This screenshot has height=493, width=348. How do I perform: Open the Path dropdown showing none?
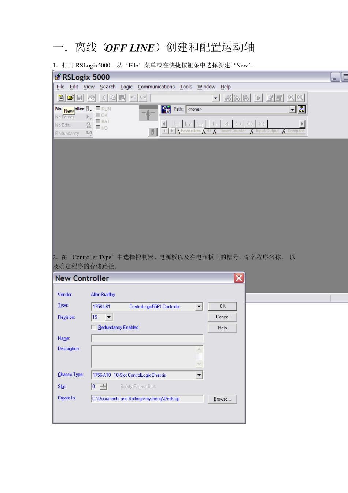292,109
